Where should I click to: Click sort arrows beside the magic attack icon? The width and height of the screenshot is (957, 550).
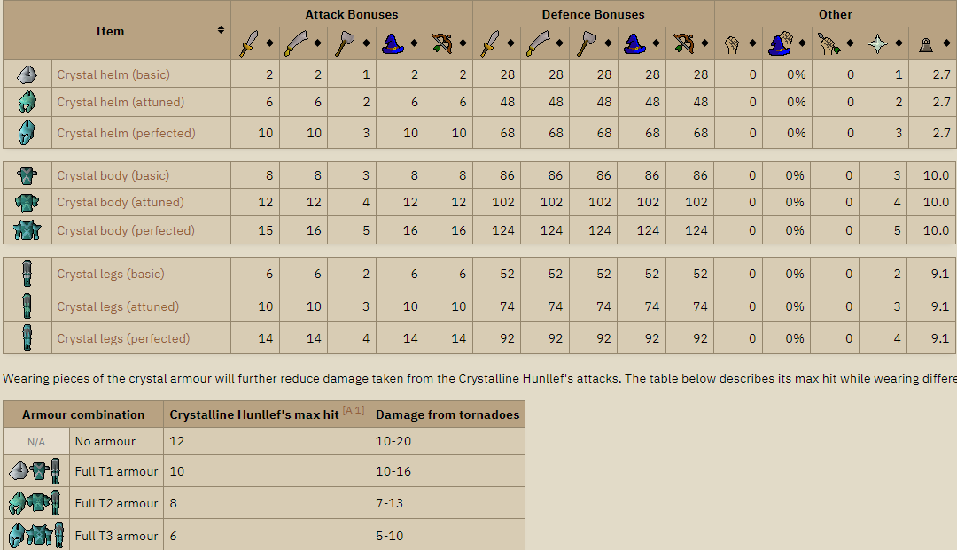coord(414,43)
